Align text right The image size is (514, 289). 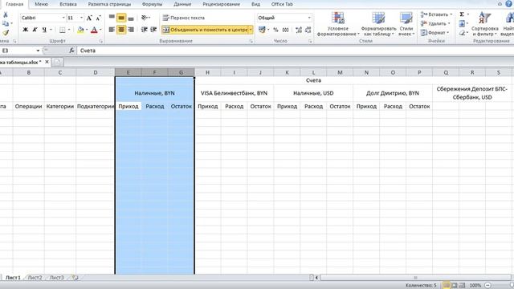[x=131, y=30]
